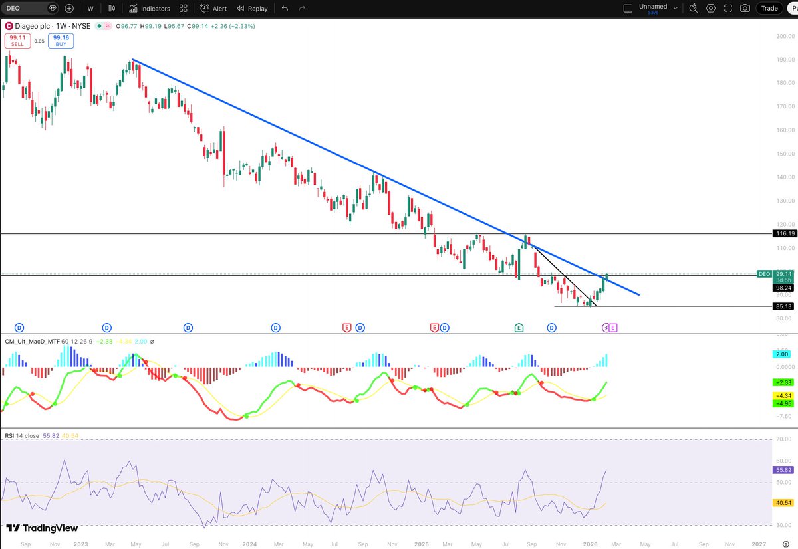Click the 55.82 RSI value label
798x549 pixels.
[x=784, y=469]
